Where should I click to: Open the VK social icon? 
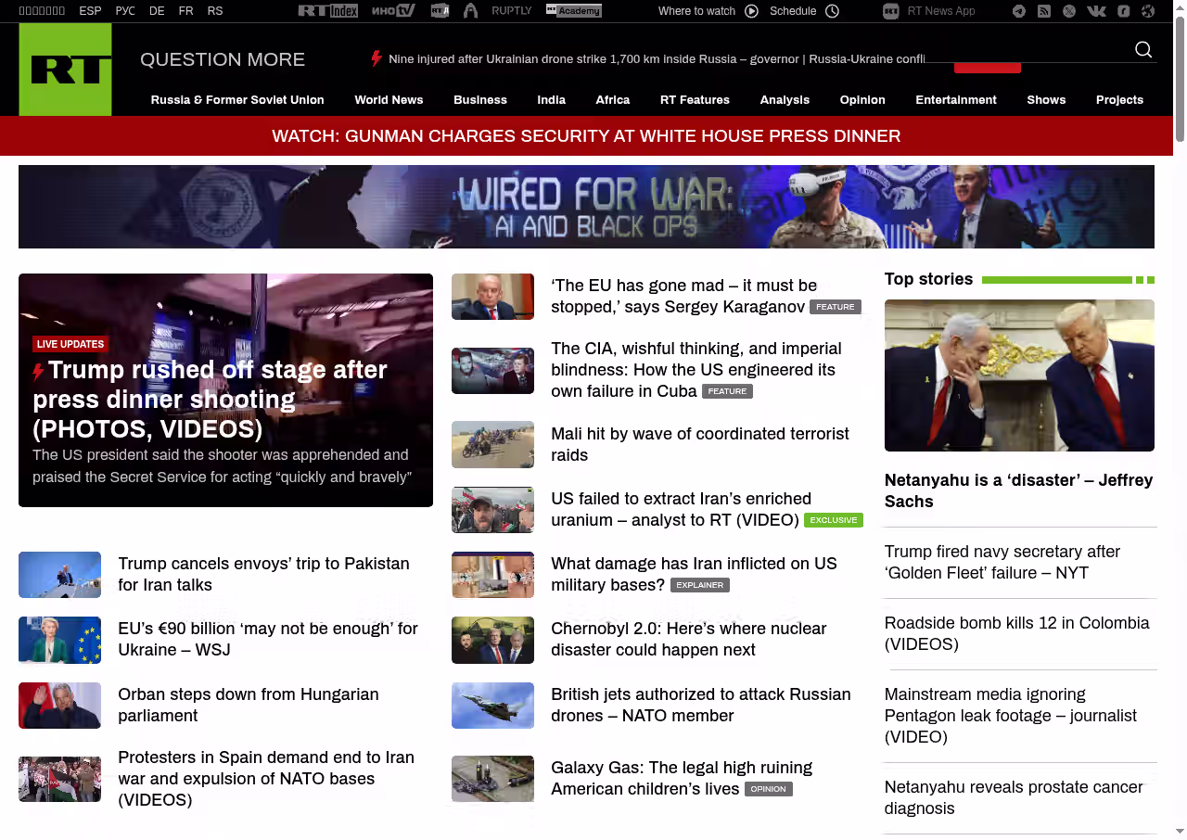coord(1096,11)
